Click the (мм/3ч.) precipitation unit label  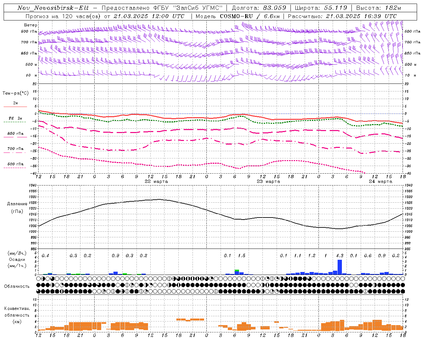coord(17,253)
